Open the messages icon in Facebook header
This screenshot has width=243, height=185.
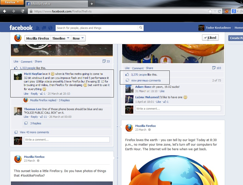click(x=44, y=28)
